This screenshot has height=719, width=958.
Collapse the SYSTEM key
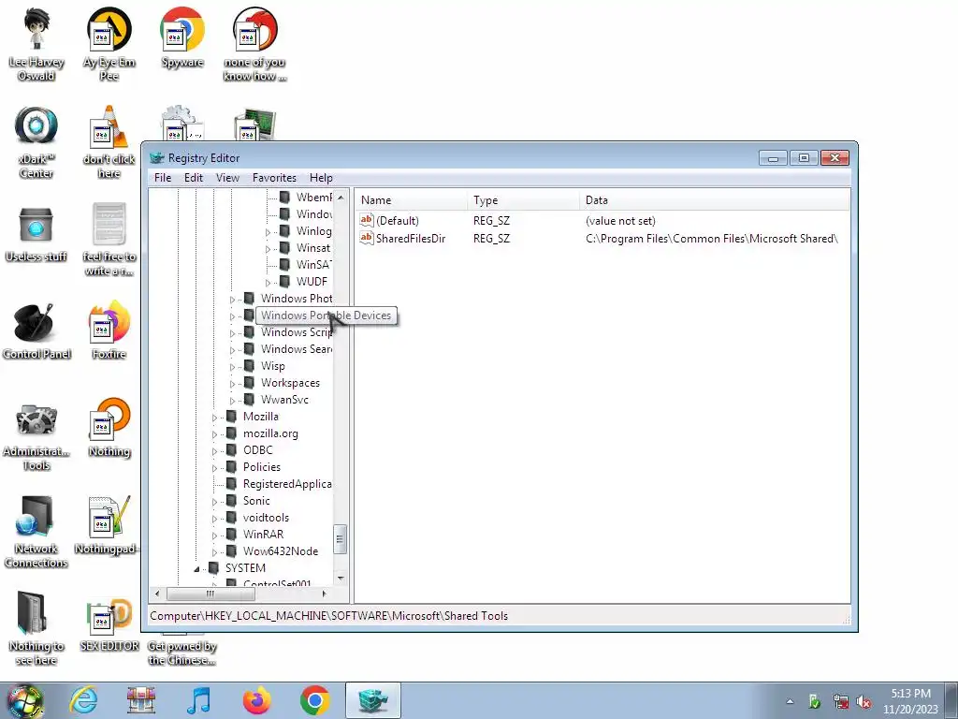[x=196, y=568]
